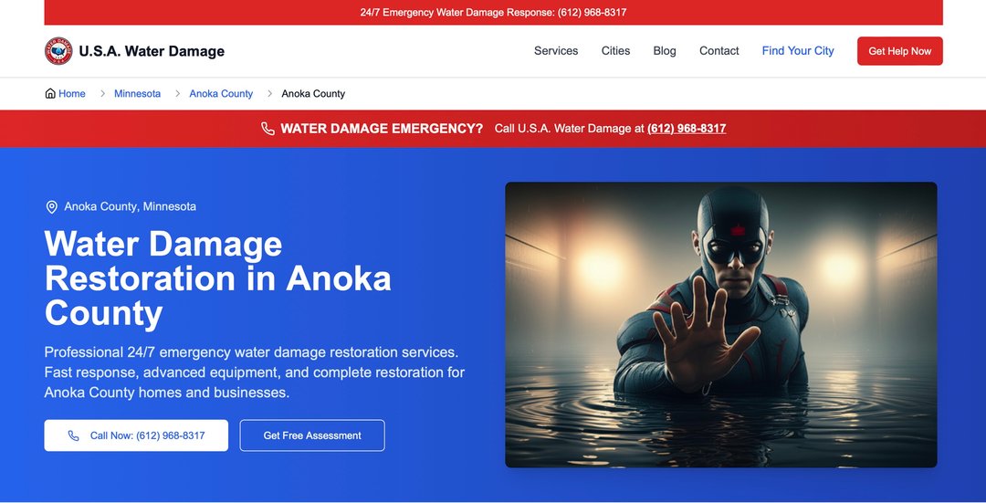Click first breadcrumb chevron after Home
Image resolution: width=986 pixels, height=503 pixels.
[102, 94]
